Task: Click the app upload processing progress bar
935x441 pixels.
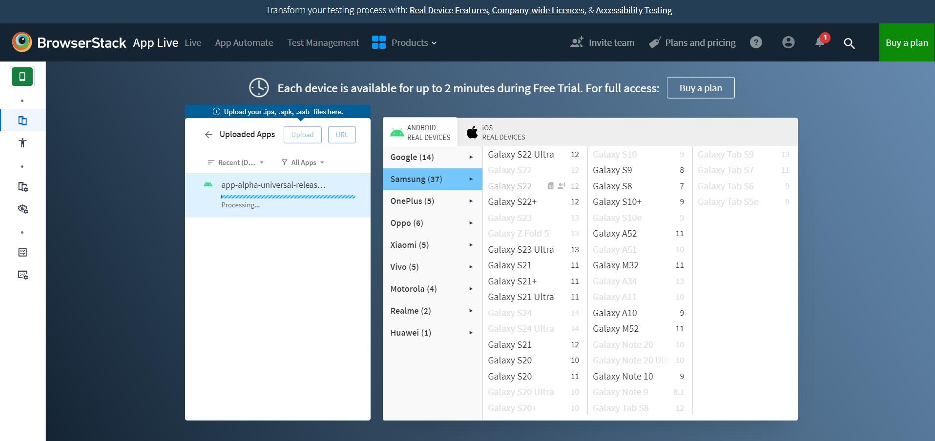Action: pyautogui.click(x=288, y=197)
